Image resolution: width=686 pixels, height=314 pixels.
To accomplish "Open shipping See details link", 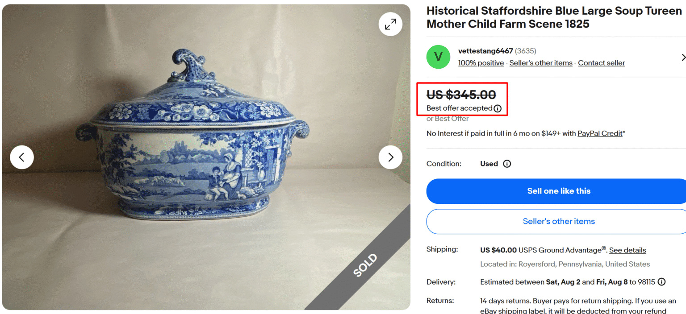I will tap(627, 250).
